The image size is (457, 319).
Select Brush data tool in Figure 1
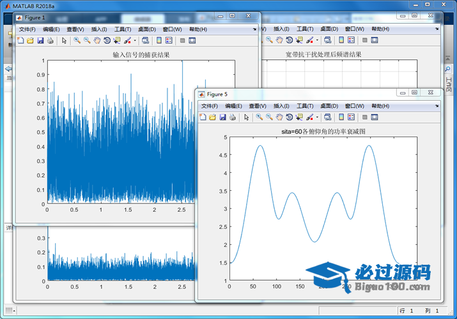click(127, 40)
